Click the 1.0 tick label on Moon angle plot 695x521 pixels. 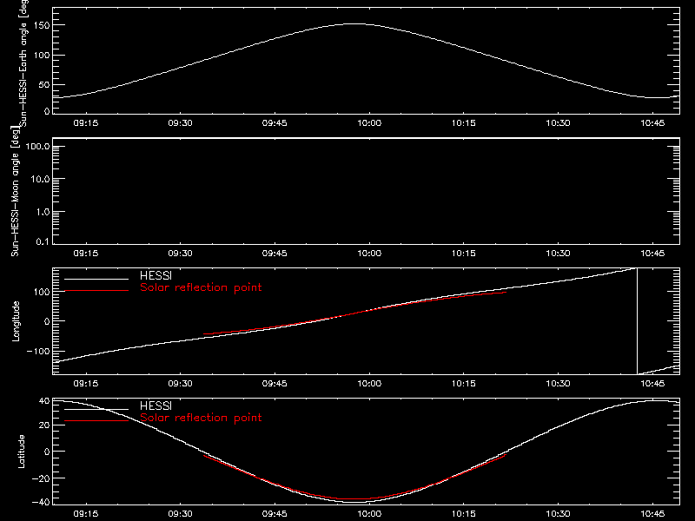click(42, 212)
